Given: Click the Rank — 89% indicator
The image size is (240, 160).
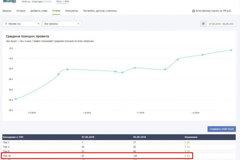Looking at the screenshot, I should tap(62, 2).
